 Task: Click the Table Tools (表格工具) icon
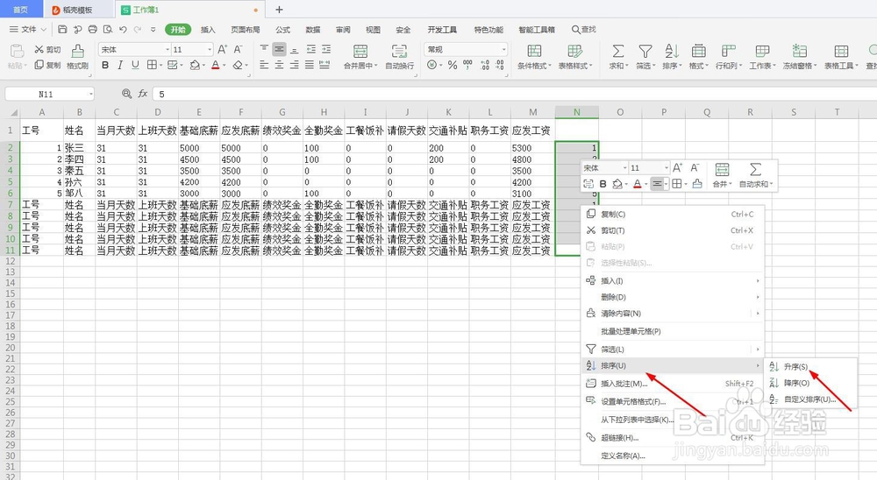pos(841,52)
